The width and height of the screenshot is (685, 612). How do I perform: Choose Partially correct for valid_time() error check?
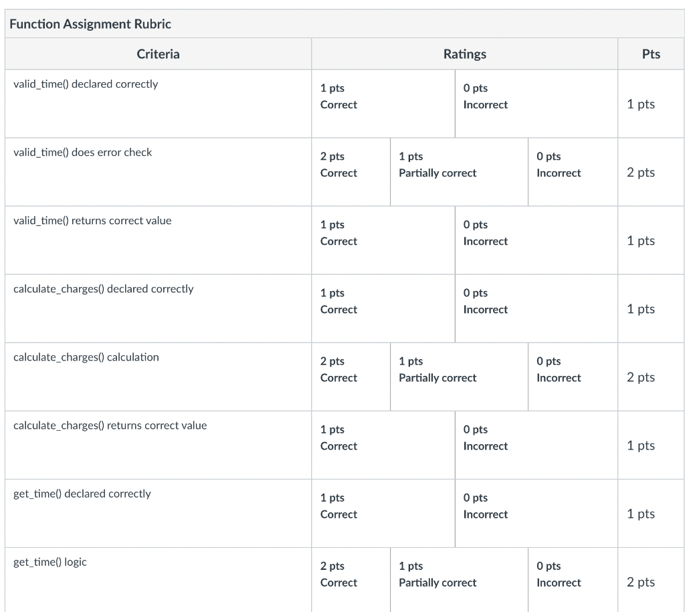coord(459,172)
